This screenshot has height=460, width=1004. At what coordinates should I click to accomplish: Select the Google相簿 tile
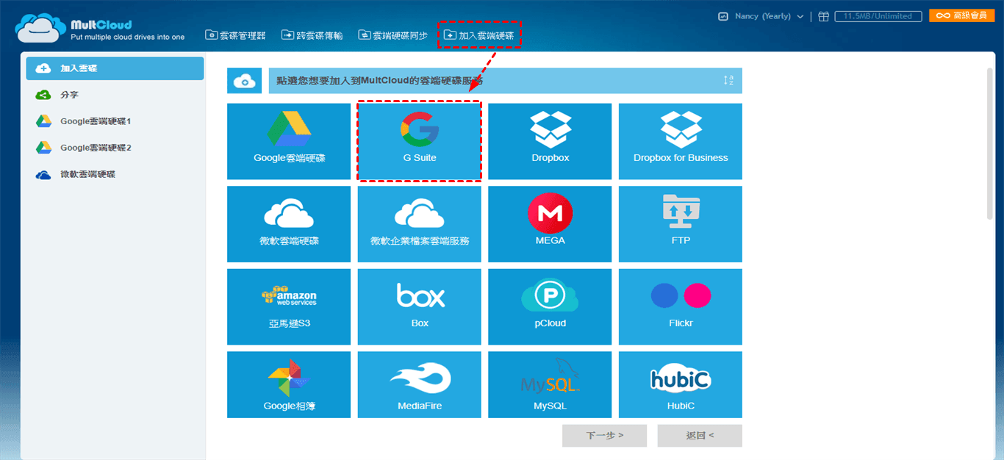click(x=289, y=384)
